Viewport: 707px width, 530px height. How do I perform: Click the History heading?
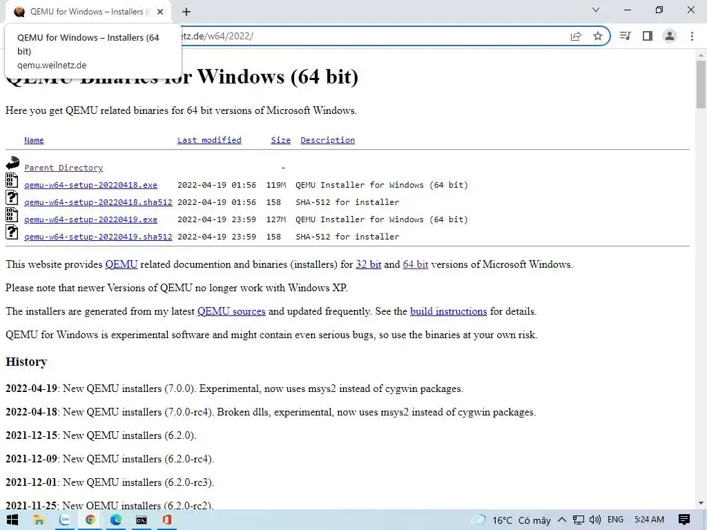point(26,362)
